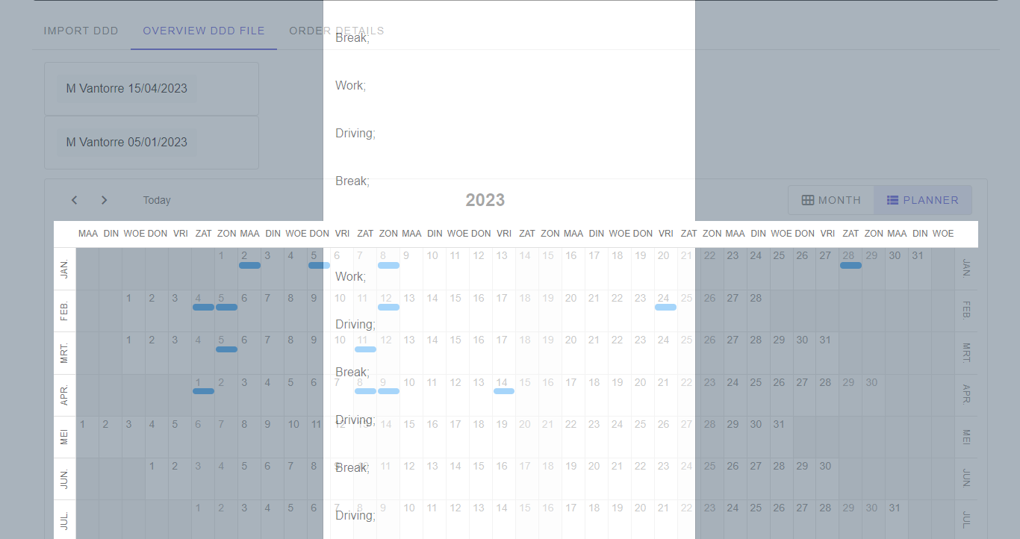Screen dimensions: 1020x539
Task: Click the Driving entry in the tooltip overlay
Action: point(355,133)
